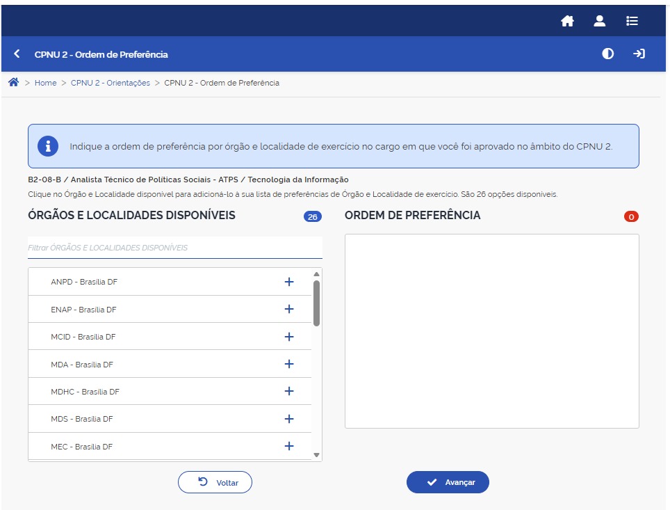670x510 pixels.
Task: Open the Home breadcrumb link
Action: (x=45, y=83)
